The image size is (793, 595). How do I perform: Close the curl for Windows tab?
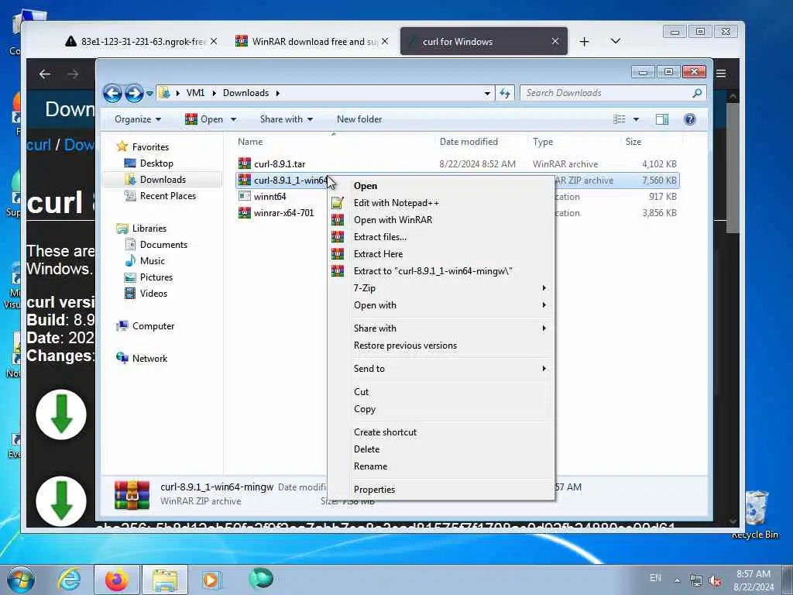554,42
